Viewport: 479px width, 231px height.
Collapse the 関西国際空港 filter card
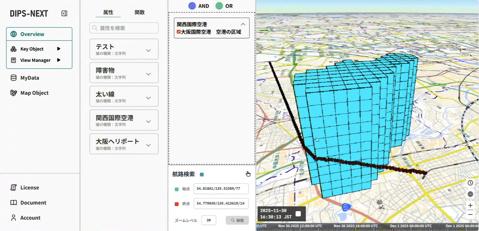click(x=243, y=24)
